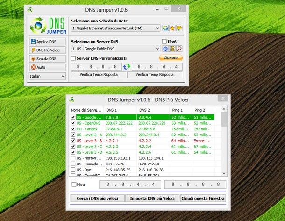This screenshot has height=221, width=285.
Task: Uncheck US - Level 3 - A checkbox
Action: (x=73, y=135)
